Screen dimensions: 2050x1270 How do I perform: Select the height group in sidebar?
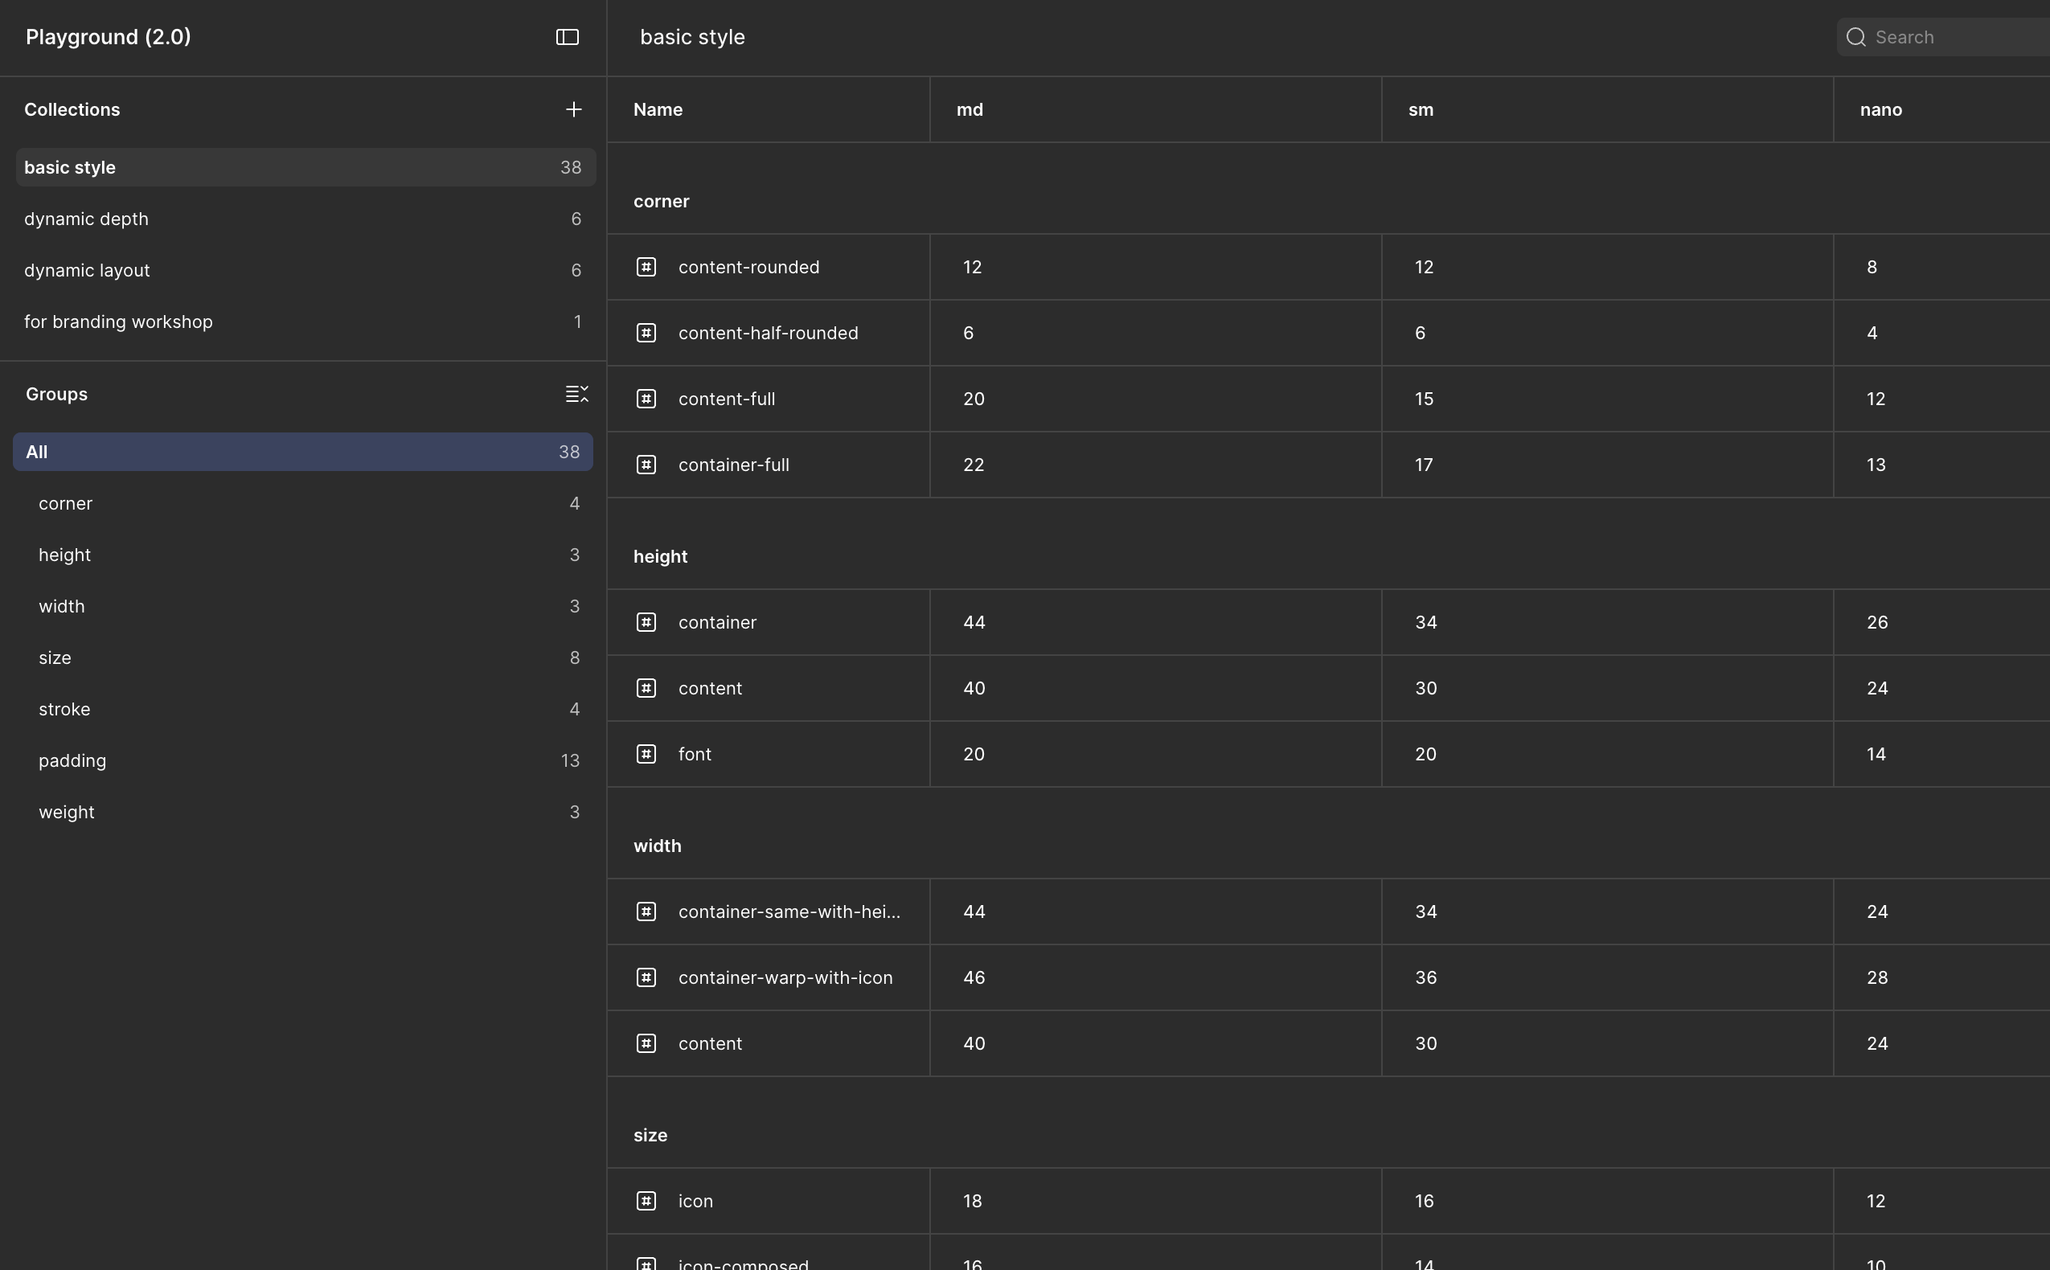click(303, 555)
